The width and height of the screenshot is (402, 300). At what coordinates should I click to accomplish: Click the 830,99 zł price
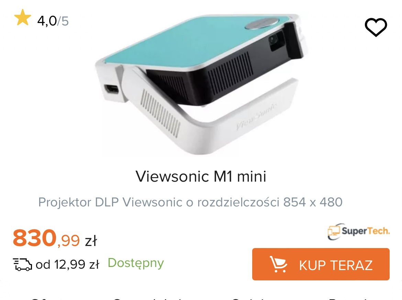pyautogui.click(x=55, y=238)
